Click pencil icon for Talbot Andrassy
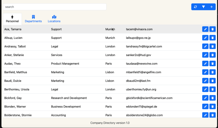This screenshot has width=218, height=128. point(205,47)
